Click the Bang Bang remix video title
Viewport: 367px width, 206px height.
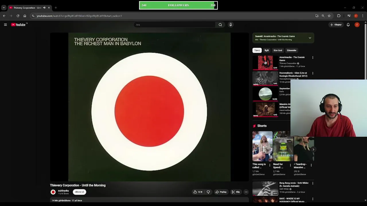pyautogui.click(x=294, y=185)
